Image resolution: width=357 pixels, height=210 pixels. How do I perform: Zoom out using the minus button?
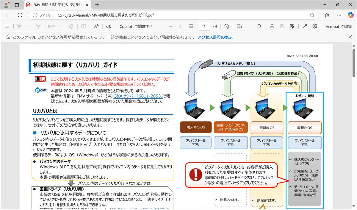pos(171,26)
